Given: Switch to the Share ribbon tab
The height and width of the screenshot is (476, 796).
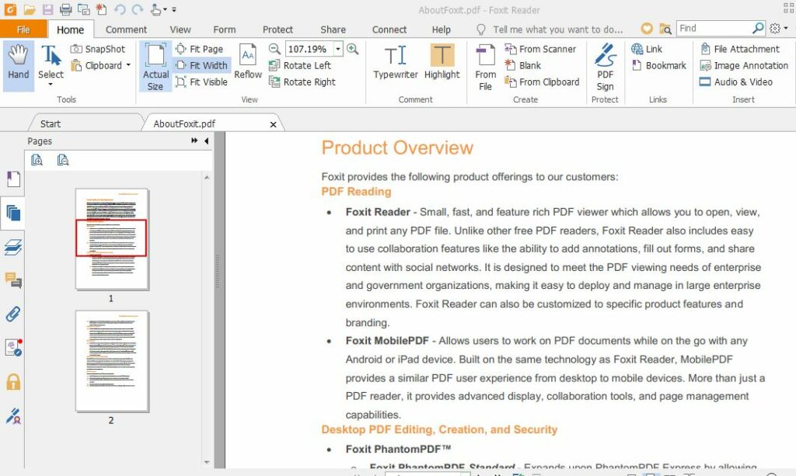Looking at the screenshot, I should click(333, 30).
